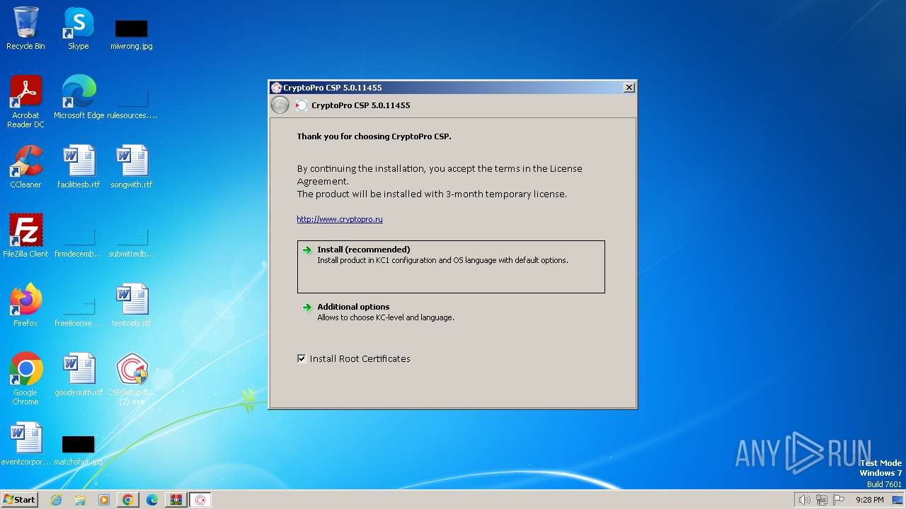Click the network tray icon

click(x=822, y=500)
